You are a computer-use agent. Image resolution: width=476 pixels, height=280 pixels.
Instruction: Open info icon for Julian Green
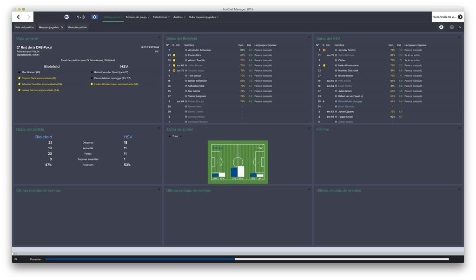pos(336,91)
